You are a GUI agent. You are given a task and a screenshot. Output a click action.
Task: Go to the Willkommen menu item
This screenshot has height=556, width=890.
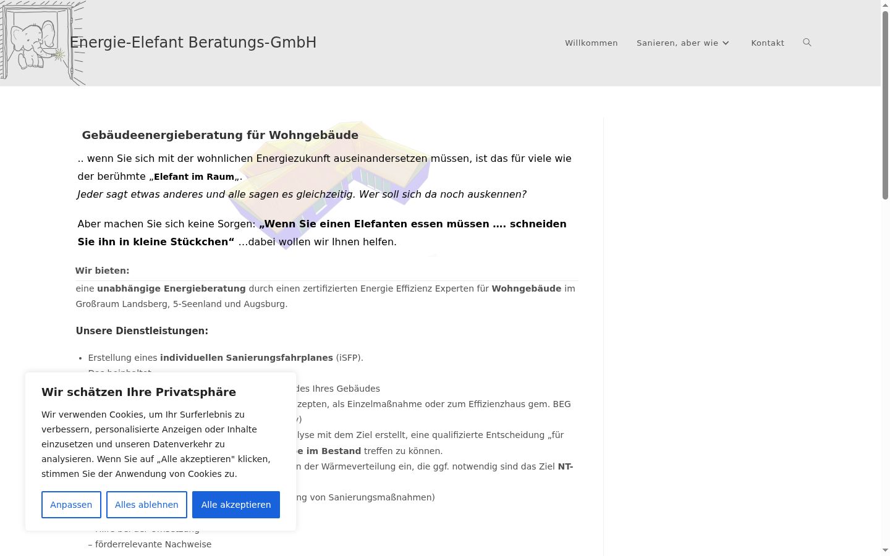591,43
